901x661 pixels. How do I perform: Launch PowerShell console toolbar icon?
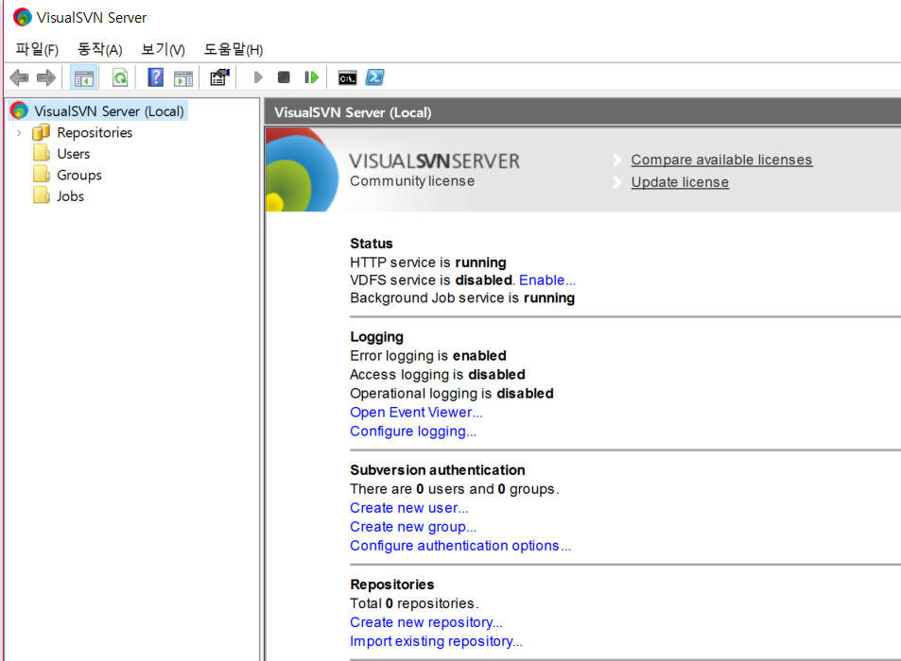tap(374, 77)
